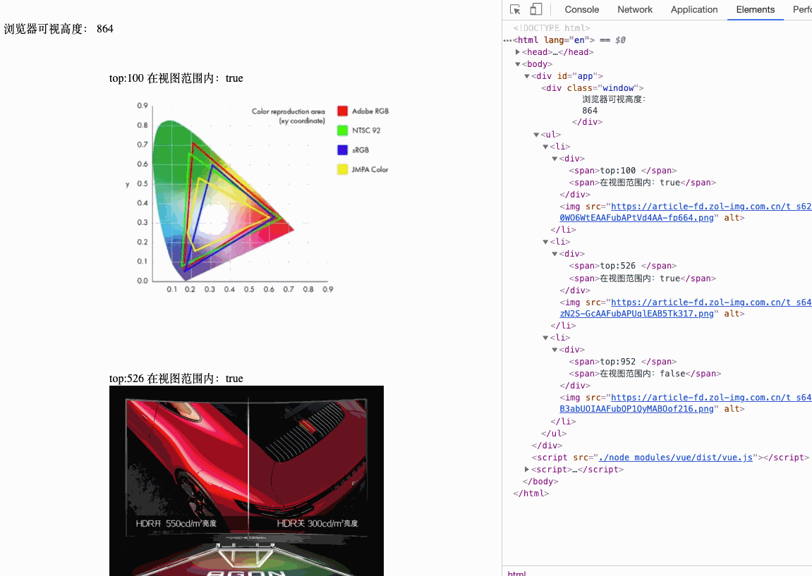The width and height of the screenshot is (812, 576).
Task: Click the page text 浏览器可视高度: 864
Action: click(x=59, y=28)
